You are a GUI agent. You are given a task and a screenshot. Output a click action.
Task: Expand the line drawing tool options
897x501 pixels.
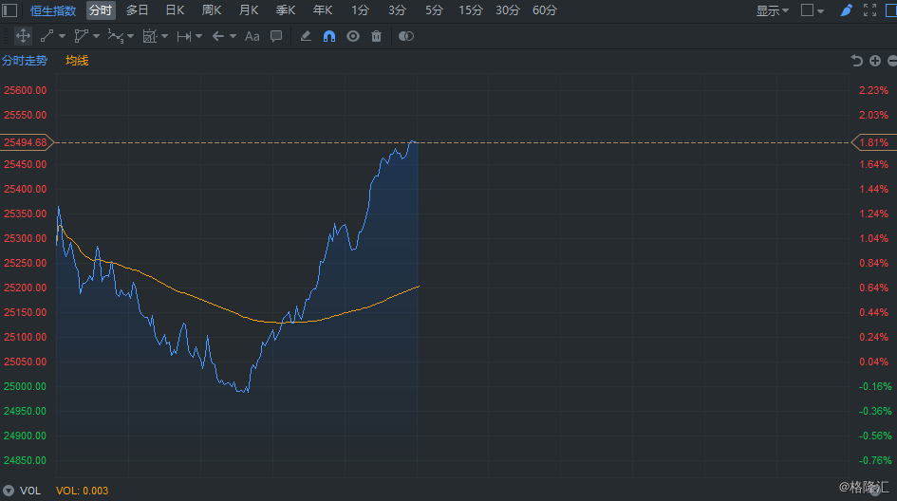coord(62,36)
